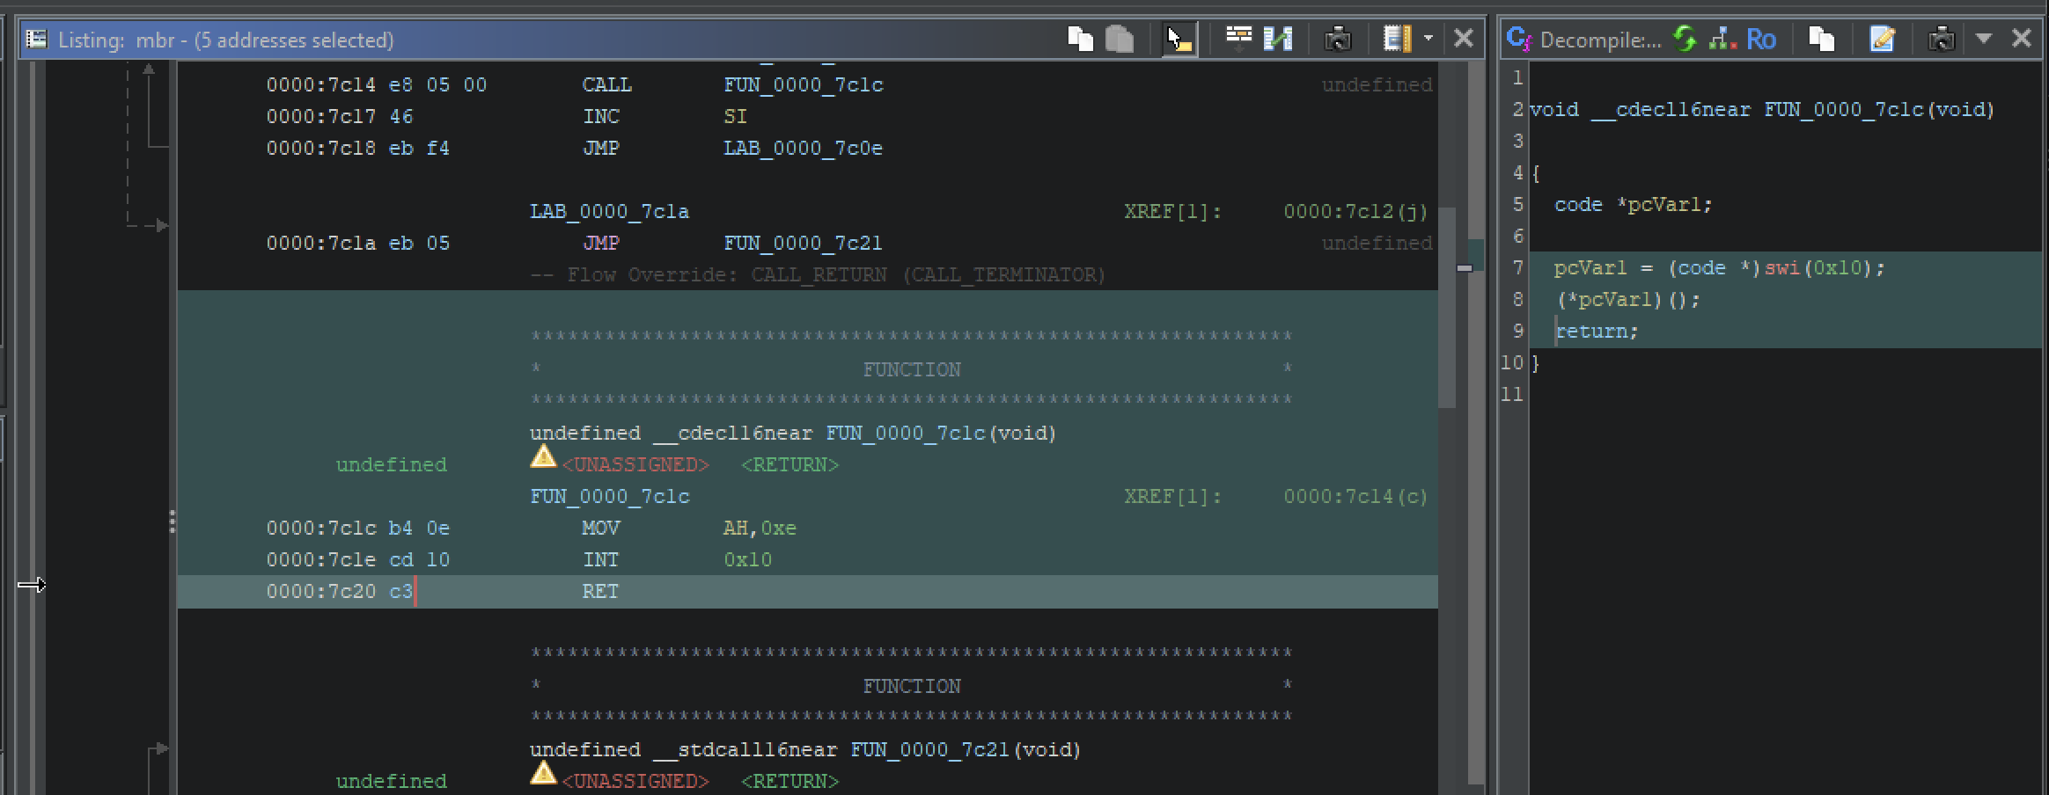Click the Paste icon in the Listing toolbar
The image size is (2049, 795).
(x=1120, y=39)
